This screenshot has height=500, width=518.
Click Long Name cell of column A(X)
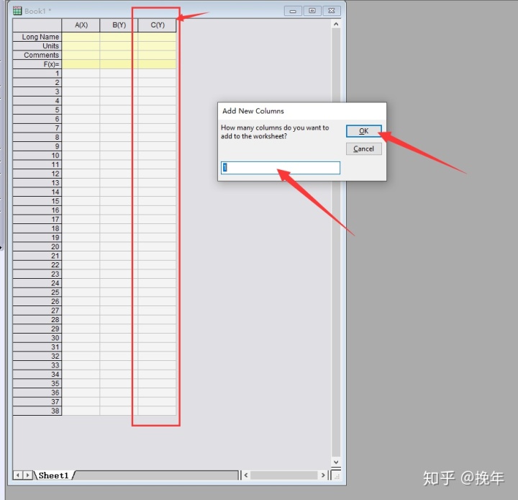click(81, 37)
